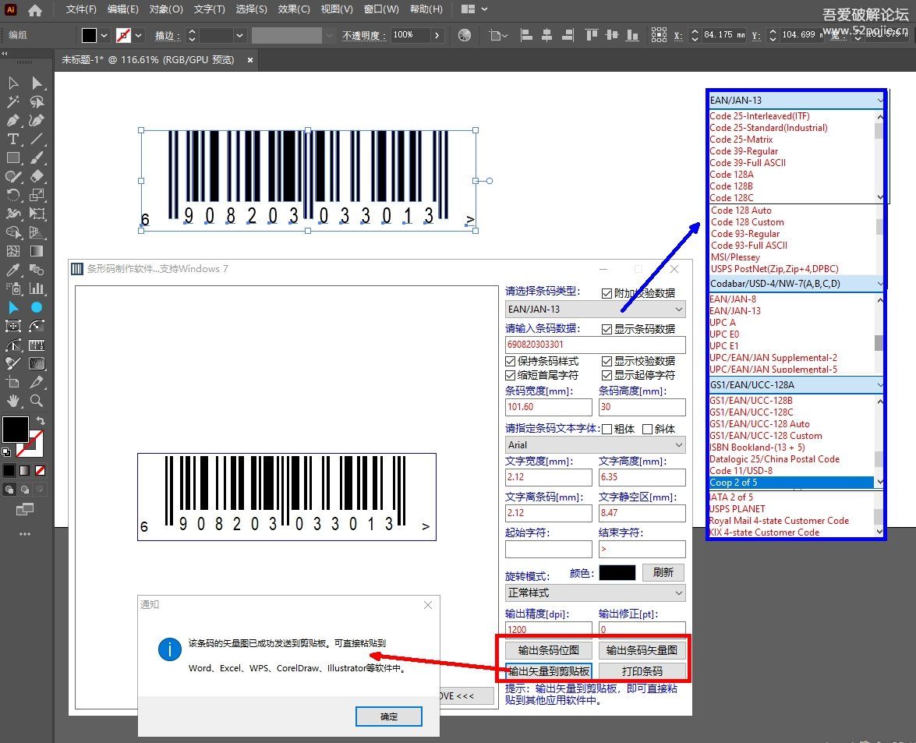Open the 正常样式 rotation mode dropdown

click(x=678, y=593)
